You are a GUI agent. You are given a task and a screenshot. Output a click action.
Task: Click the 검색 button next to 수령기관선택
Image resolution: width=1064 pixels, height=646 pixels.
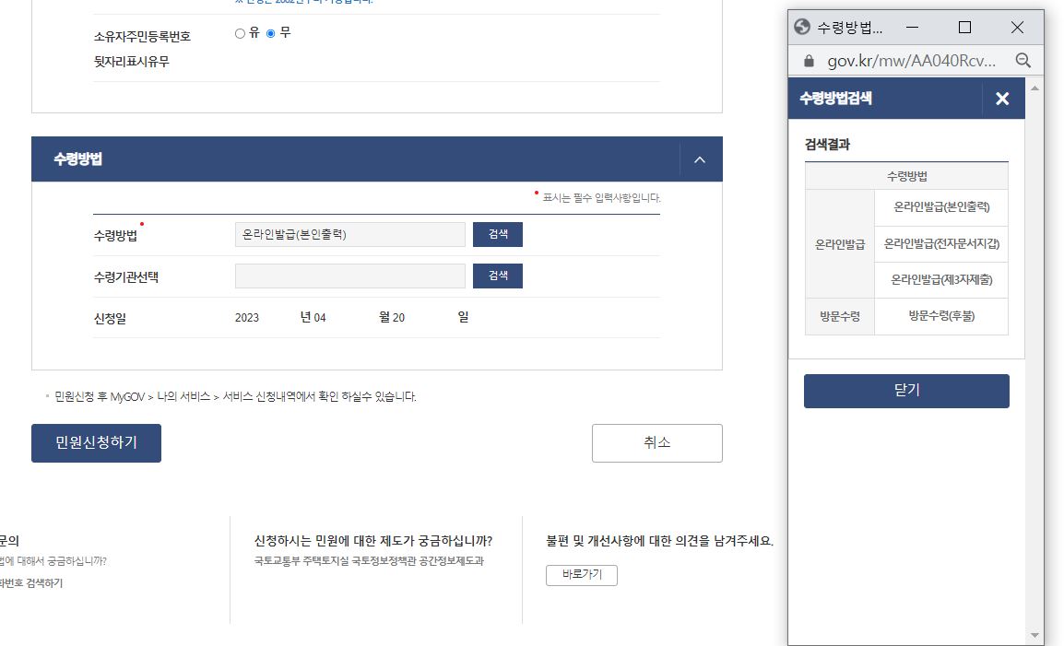497,276
